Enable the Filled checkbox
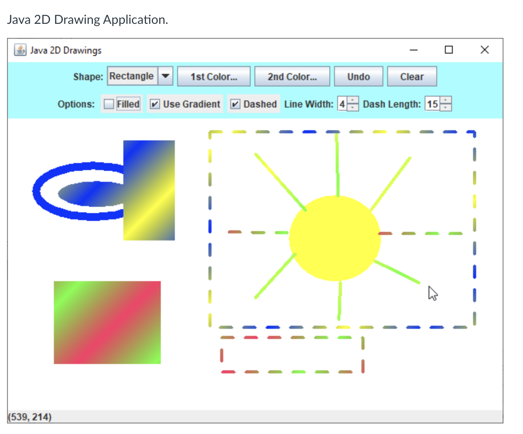Screen dimensions: 523x434 pos(109,104)
